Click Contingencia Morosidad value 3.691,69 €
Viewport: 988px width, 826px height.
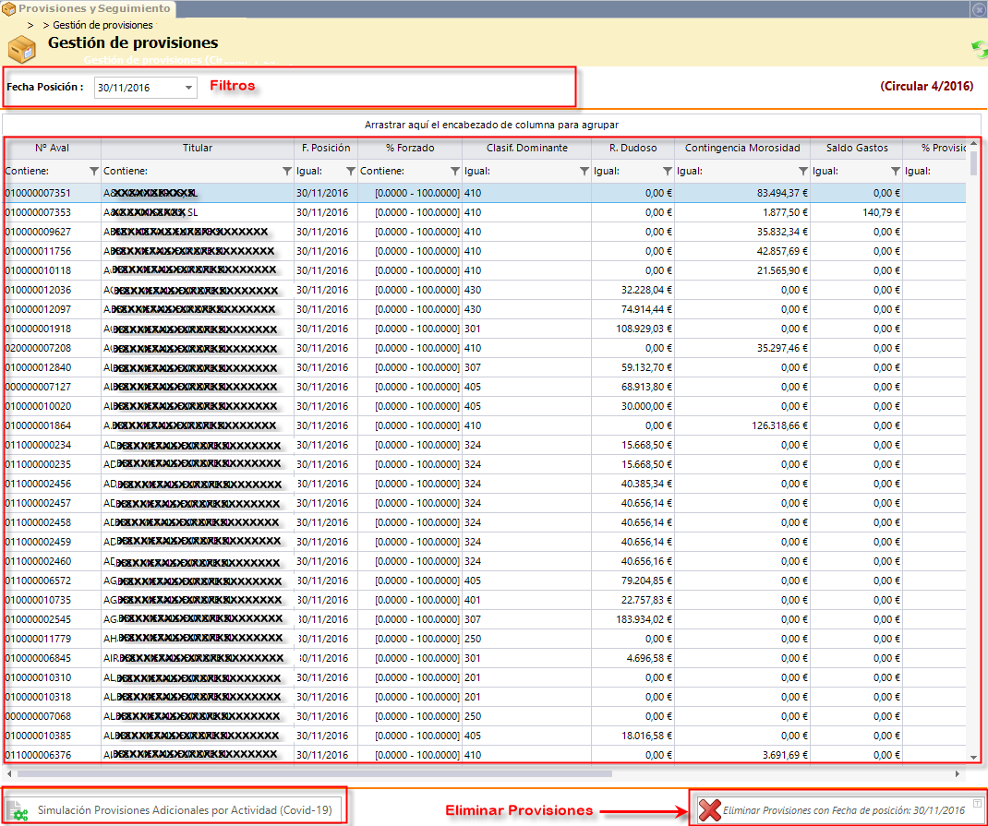coord(785,755)
